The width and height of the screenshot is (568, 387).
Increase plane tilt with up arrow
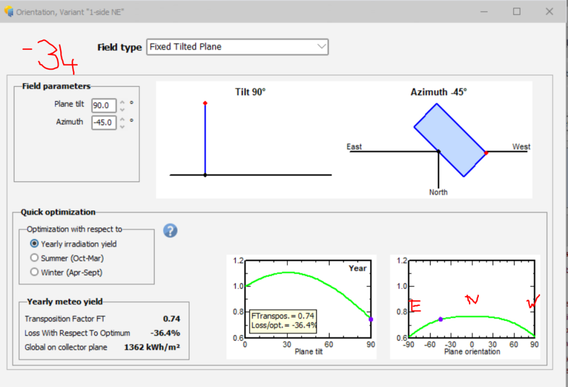(122, 103)
